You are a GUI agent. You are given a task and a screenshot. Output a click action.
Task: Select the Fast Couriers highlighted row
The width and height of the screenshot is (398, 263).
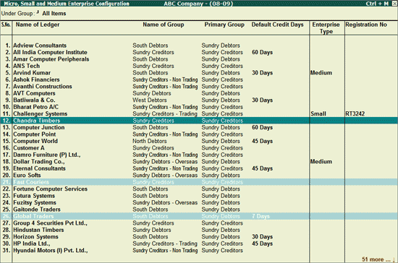point(199,182)
